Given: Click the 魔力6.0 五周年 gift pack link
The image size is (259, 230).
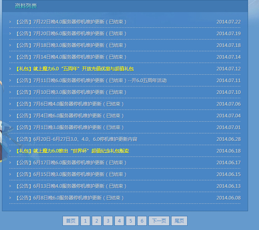Looking at the screenshot, I should point(74,69).
